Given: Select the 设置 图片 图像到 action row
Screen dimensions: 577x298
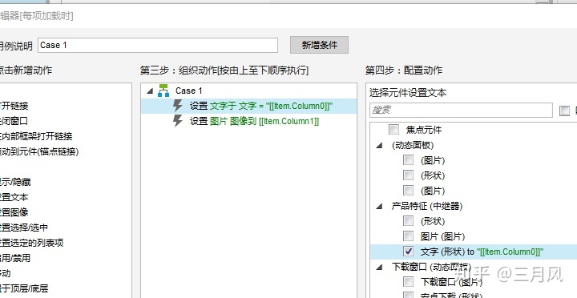Looking at the screenshot, I should tap(248, 121).
